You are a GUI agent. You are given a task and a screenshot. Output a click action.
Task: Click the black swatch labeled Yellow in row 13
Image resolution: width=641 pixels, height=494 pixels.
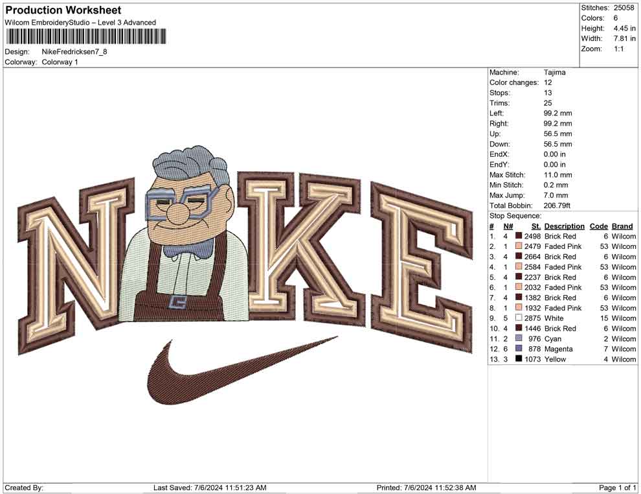point(519,359)
